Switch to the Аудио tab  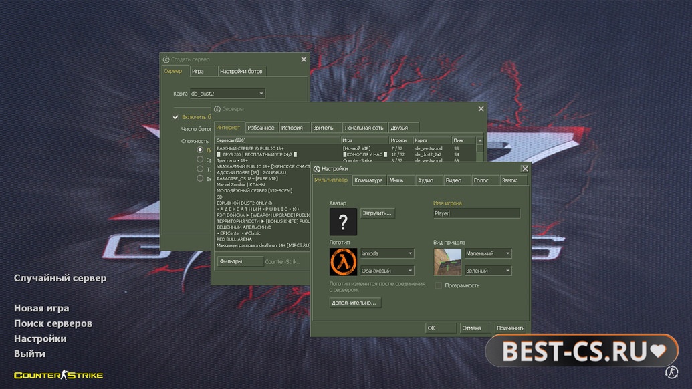pyautogui.click(x=428, y=180)
